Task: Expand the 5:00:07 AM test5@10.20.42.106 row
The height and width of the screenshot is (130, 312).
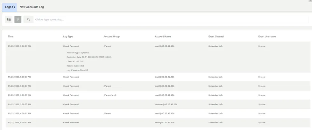Action: coord(158,77)
